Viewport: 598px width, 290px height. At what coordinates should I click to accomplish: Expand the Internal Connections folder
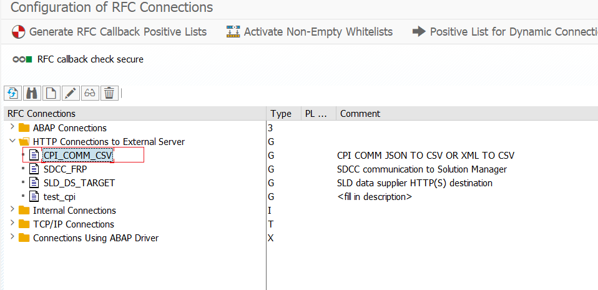[12, 210]
